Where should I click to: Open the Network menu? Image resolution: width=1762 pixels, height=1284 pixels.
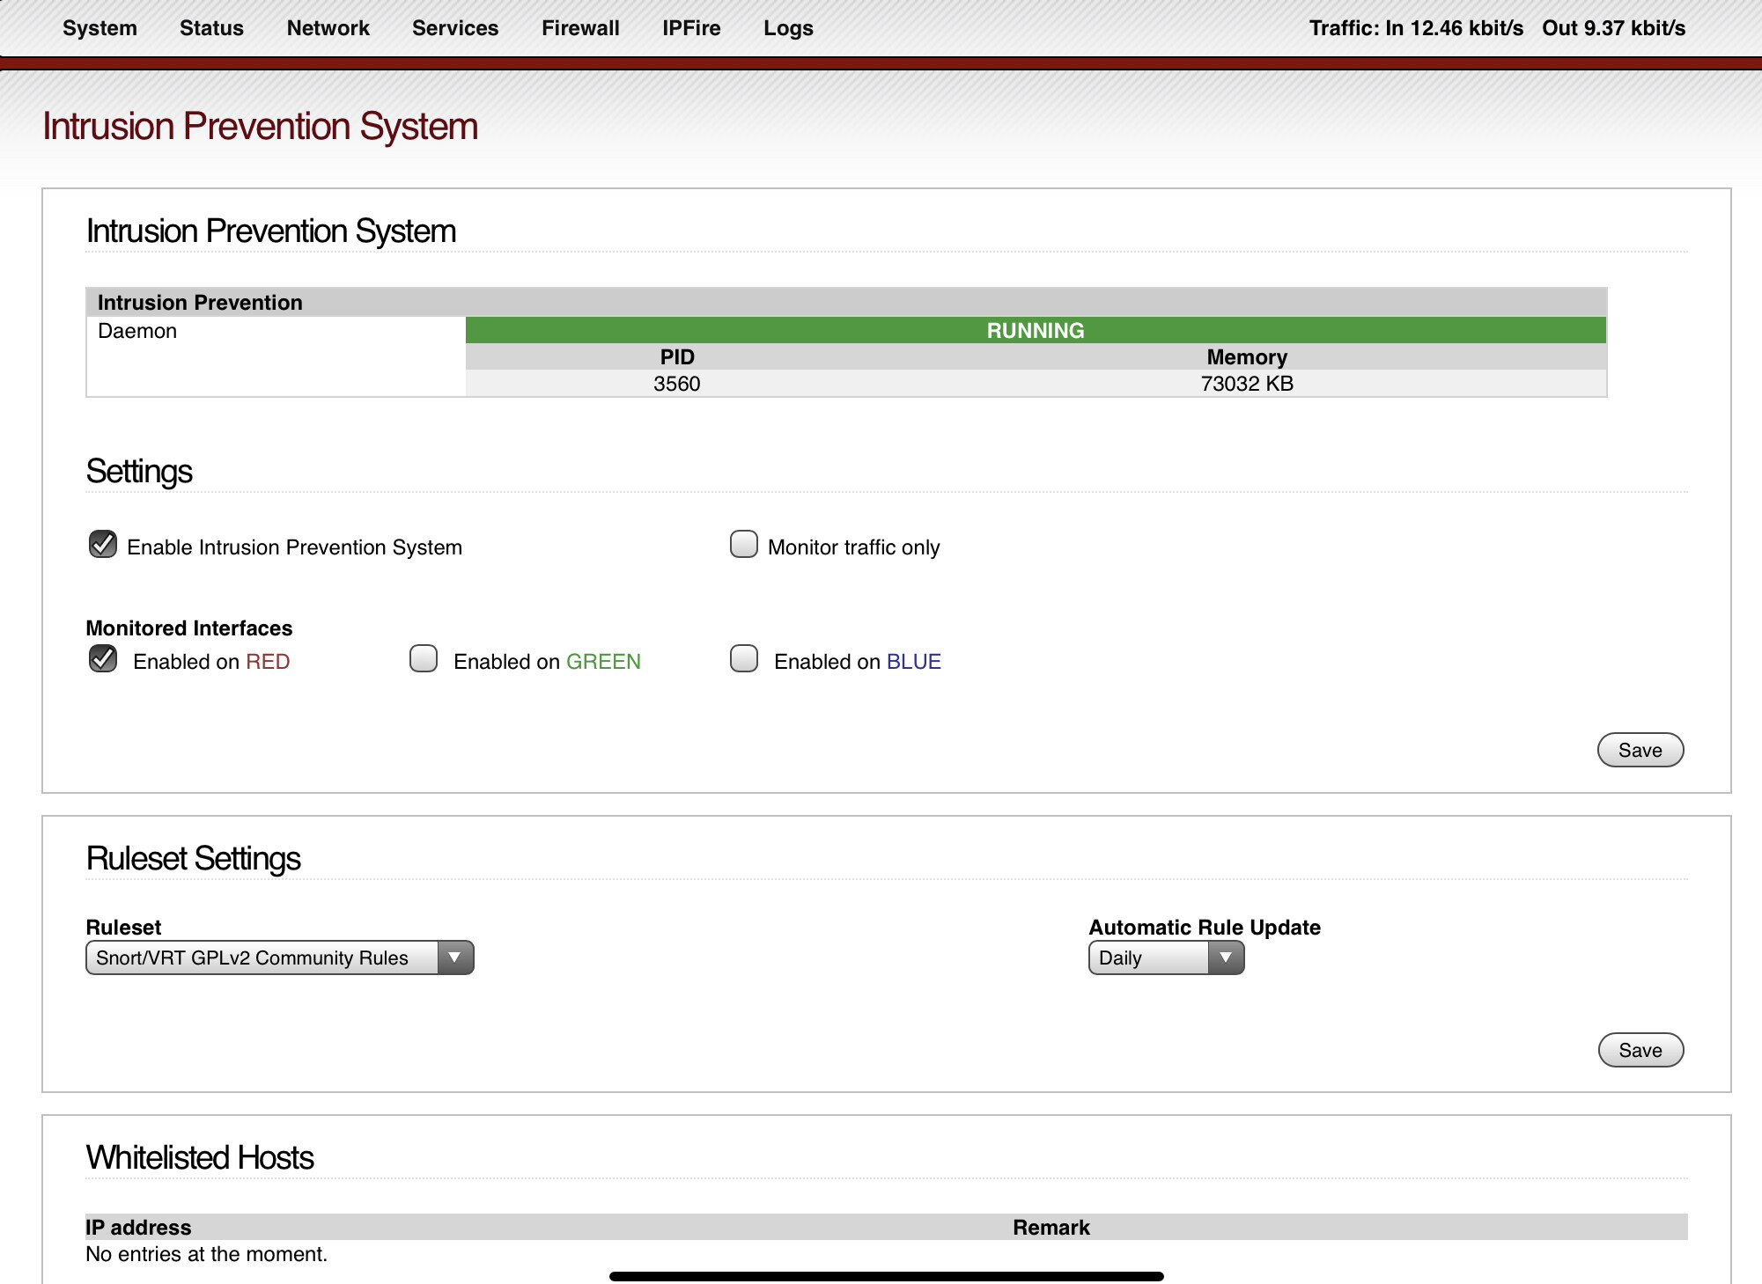tap(328, 28)
